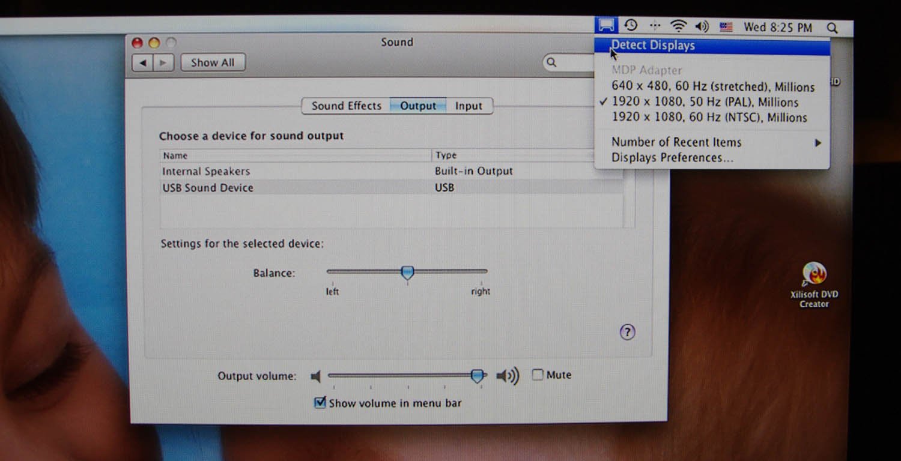Switch to the Sound Effects tab
This screenshot has height=461, width=901.
click(x=346, y=106)
